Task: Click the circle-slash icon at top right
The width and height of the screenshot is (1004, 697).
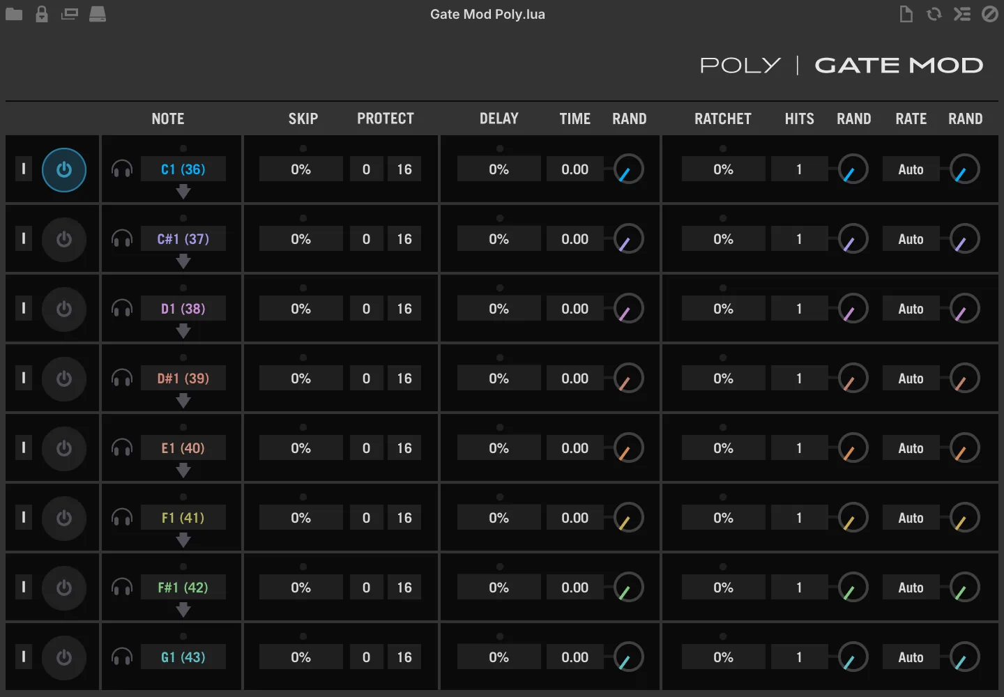Action: [x=990, y=14]
